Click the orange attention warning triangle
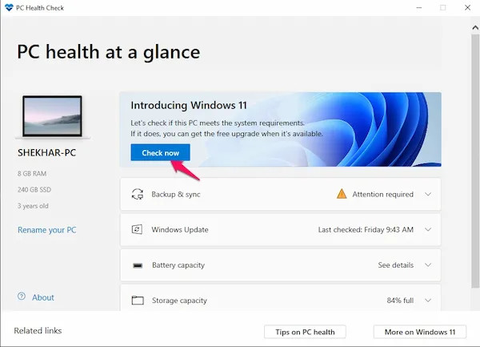Image resolution: width=480 pixels, height=347 pixels. point(342,194)
